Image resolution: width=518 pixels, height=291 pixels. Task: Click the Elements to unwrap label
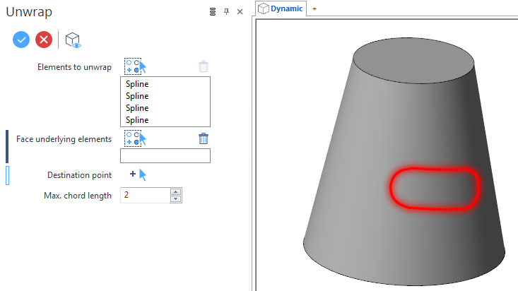[74, 67]
